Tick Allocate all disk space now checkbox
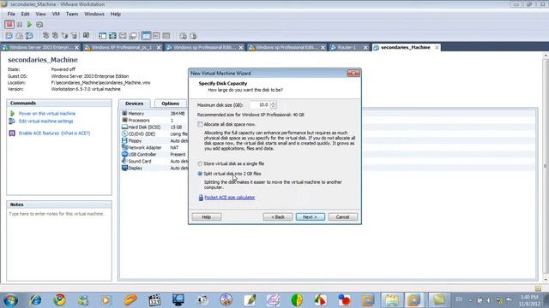Viewport: 549px width, 308px height. 200,124
